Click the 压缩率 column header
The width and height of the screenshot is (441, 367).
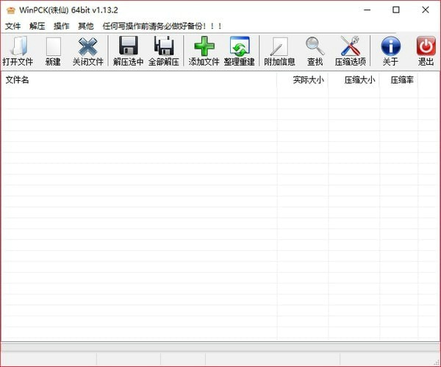(401, 79)
